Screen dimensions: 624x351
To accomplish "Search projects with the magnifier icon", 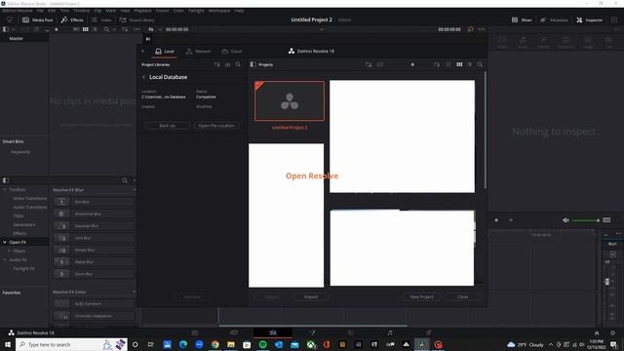I will pyautogui.click(x=480, y=64).
